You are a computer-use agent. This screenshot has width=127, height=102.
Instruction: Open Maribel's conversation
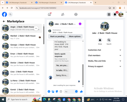click(x=21, y=37)
